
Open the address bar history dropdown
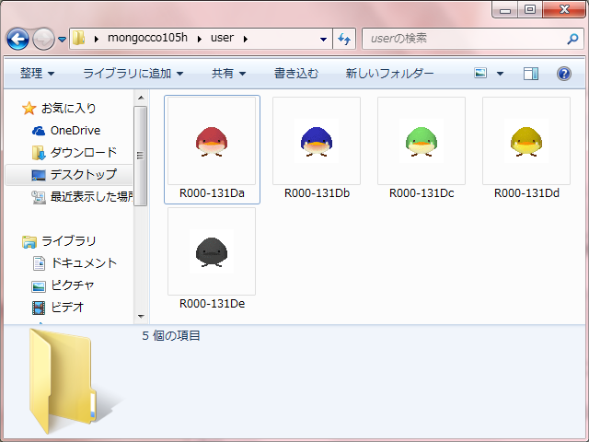[323, 39]
